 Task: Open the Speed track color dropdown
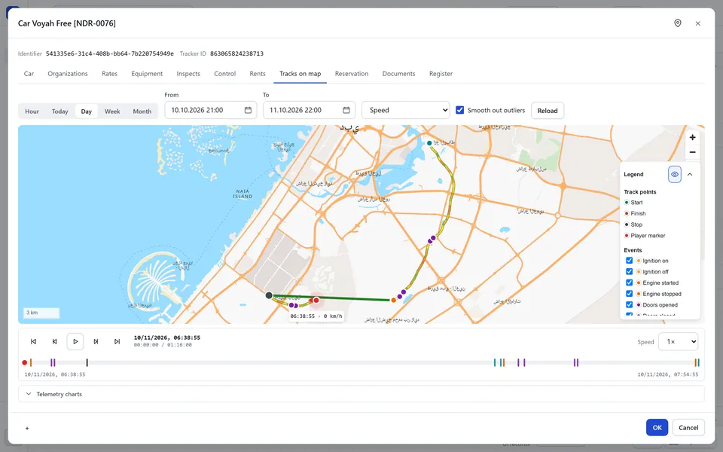pos(406,110)
